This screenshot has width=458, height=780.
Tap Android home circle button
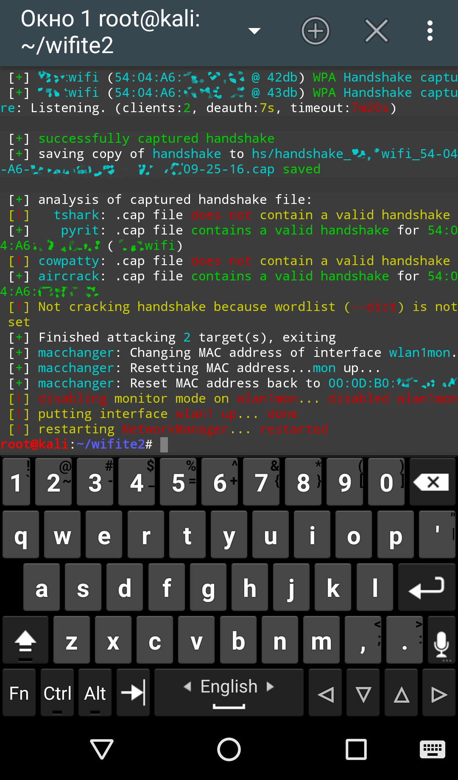click(229, 749)
